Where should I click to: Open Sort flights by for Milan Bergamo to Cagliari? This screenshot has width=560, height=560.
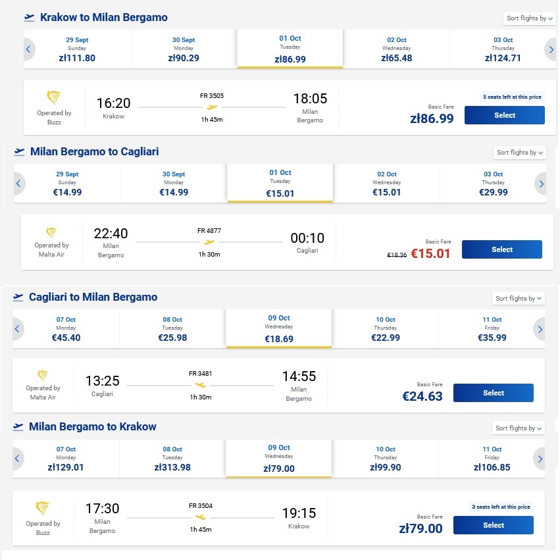click(x=520, y=153)
